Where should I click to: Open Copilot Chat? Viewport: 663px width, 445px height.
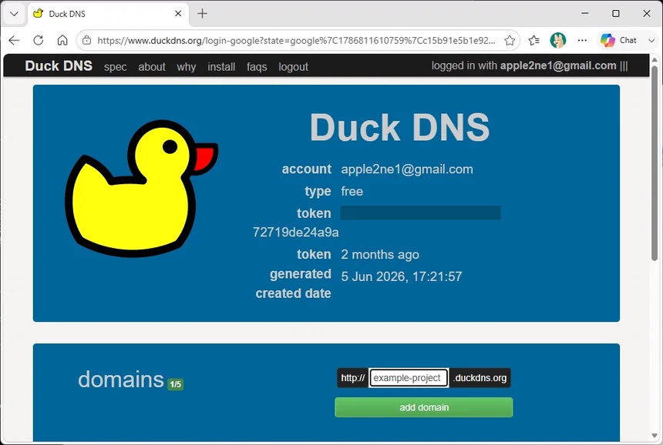click(618, 41)
